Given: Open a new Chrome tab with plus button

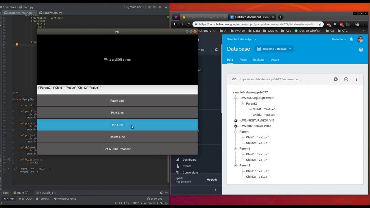Looking at the screenshot, I should tap(280, 17).
